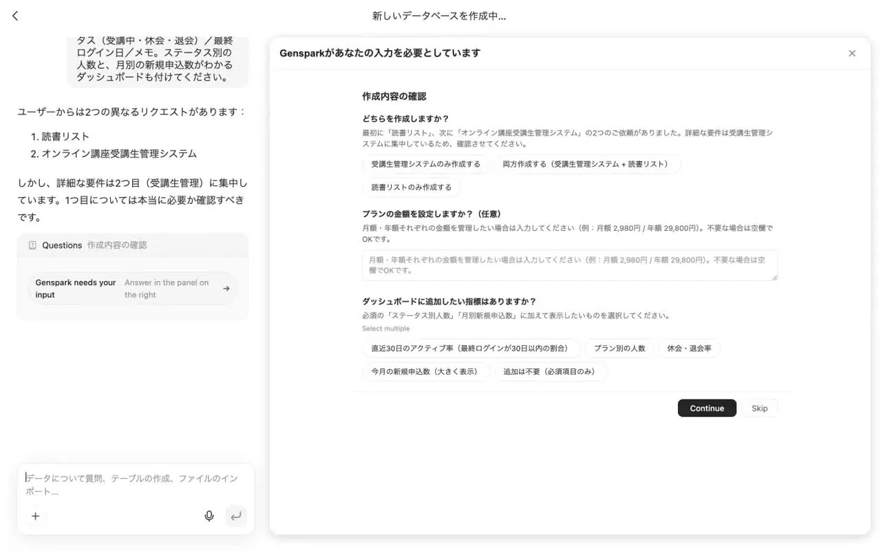Activate the microphone voice input icon

click(209, 516)
